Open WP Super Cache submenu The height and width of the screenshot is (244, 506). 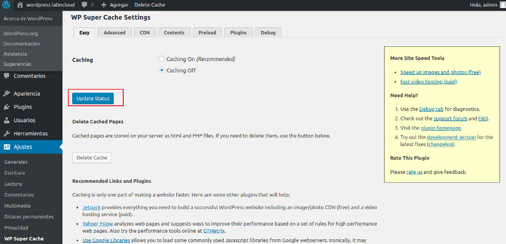(x=24, y=239)
